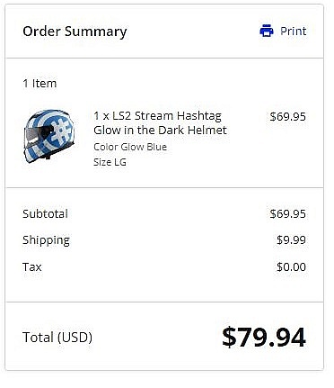The width and height of the screenshot is (334, 388).
Task: Click the Total (USD) label
Action: [57, 337]
